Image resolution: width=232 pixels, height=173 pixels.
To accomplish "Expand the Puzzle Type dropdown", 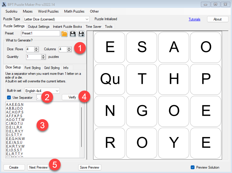I will 87,19.
